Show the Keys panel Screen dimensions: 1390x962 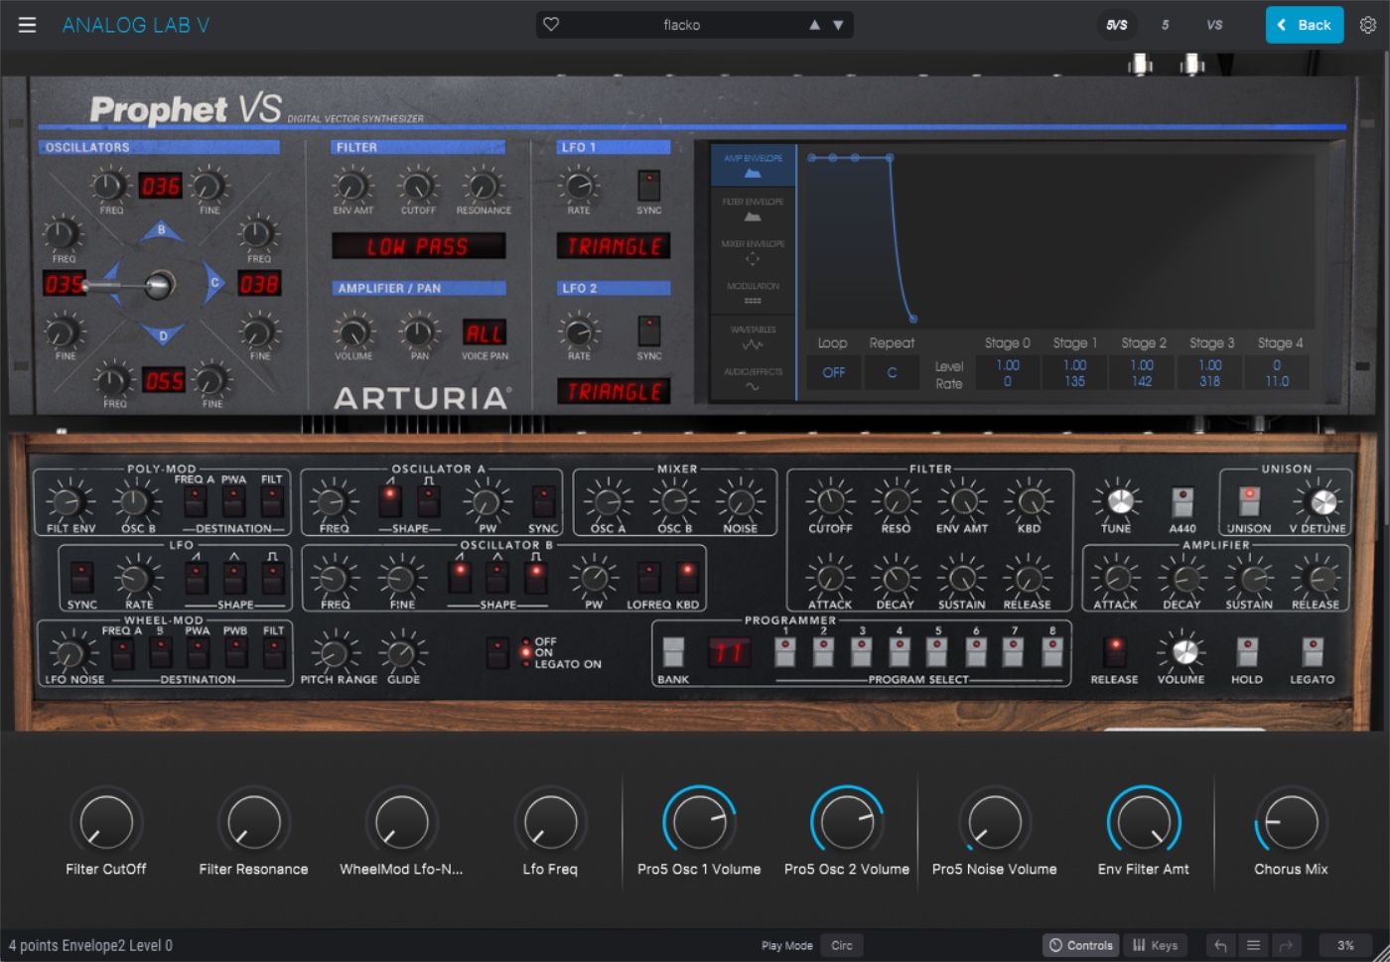(1155, 945)
